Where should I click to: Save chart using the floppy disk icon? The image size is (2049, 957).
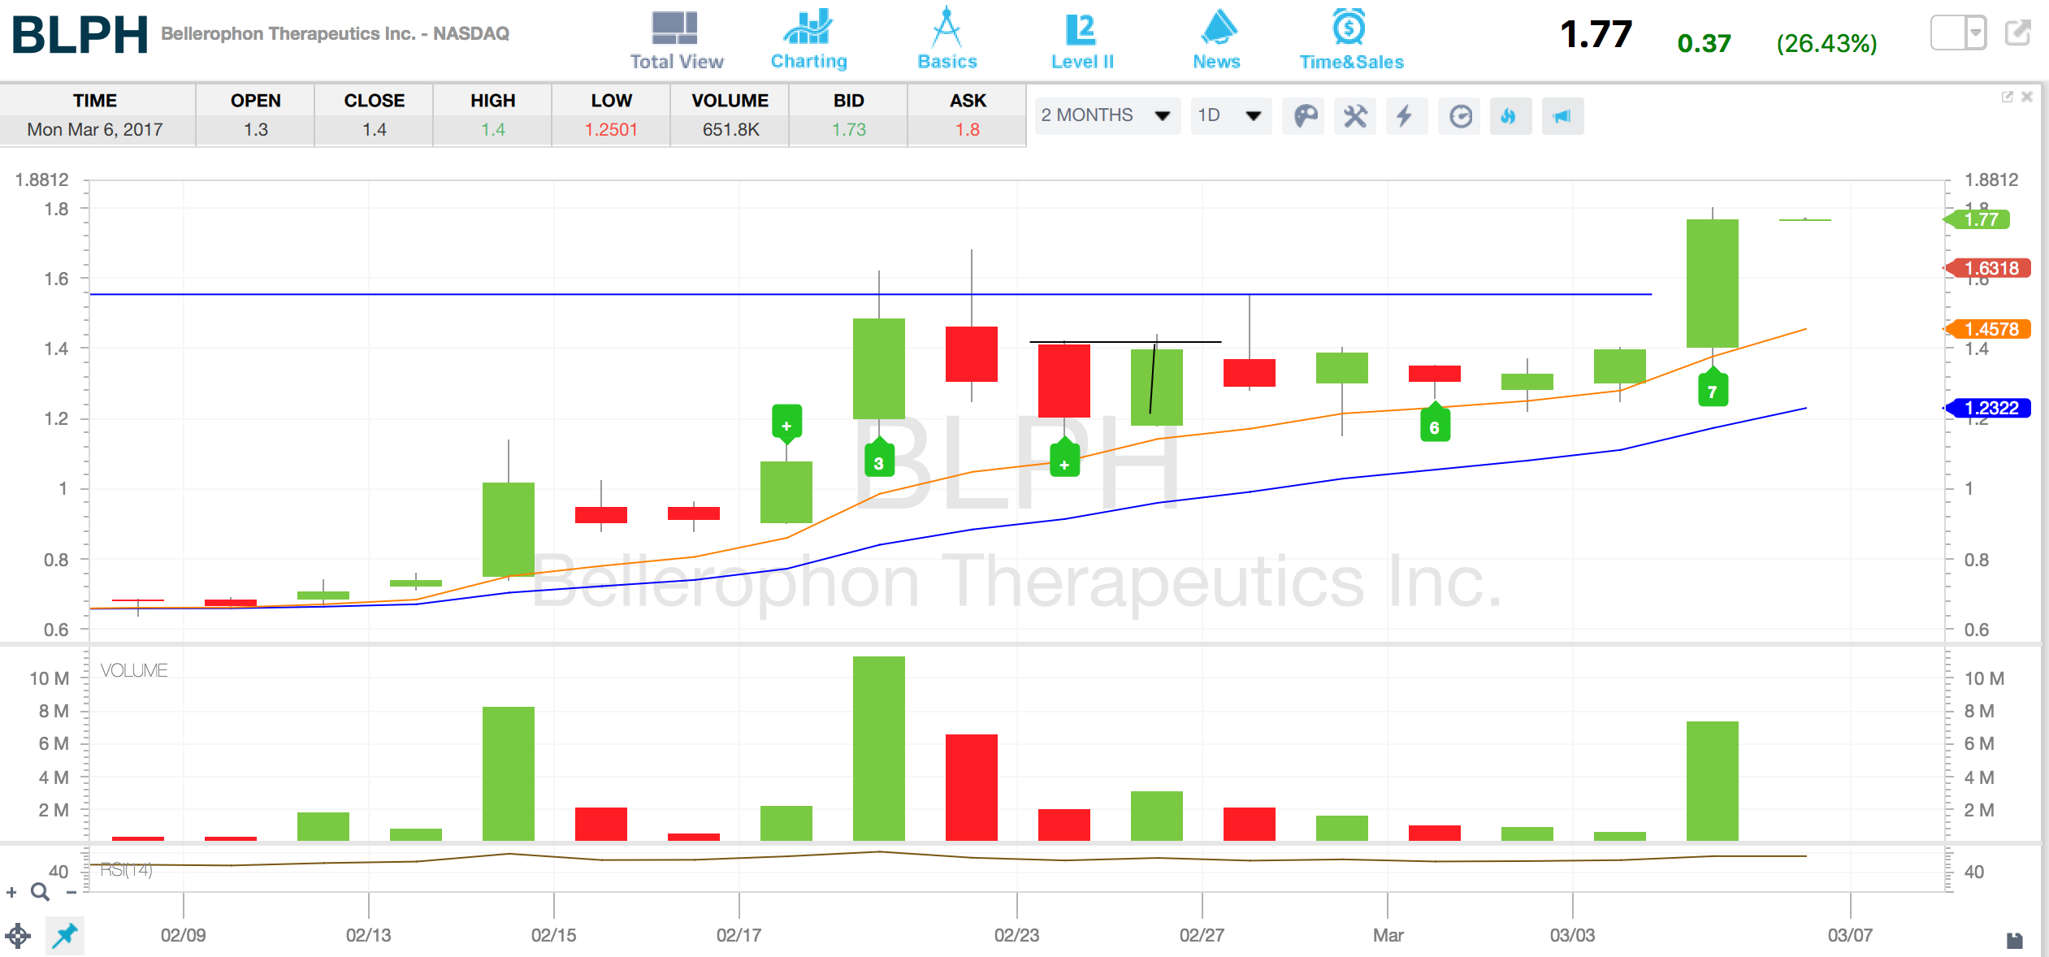pos(2014,941)
